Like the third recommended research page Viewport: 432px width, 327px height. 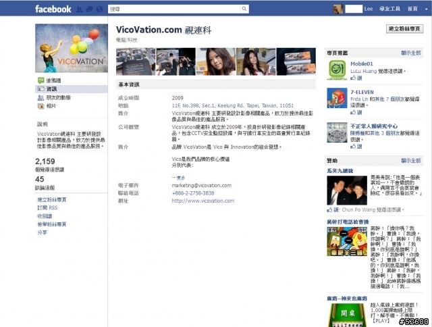pos(356,147)
